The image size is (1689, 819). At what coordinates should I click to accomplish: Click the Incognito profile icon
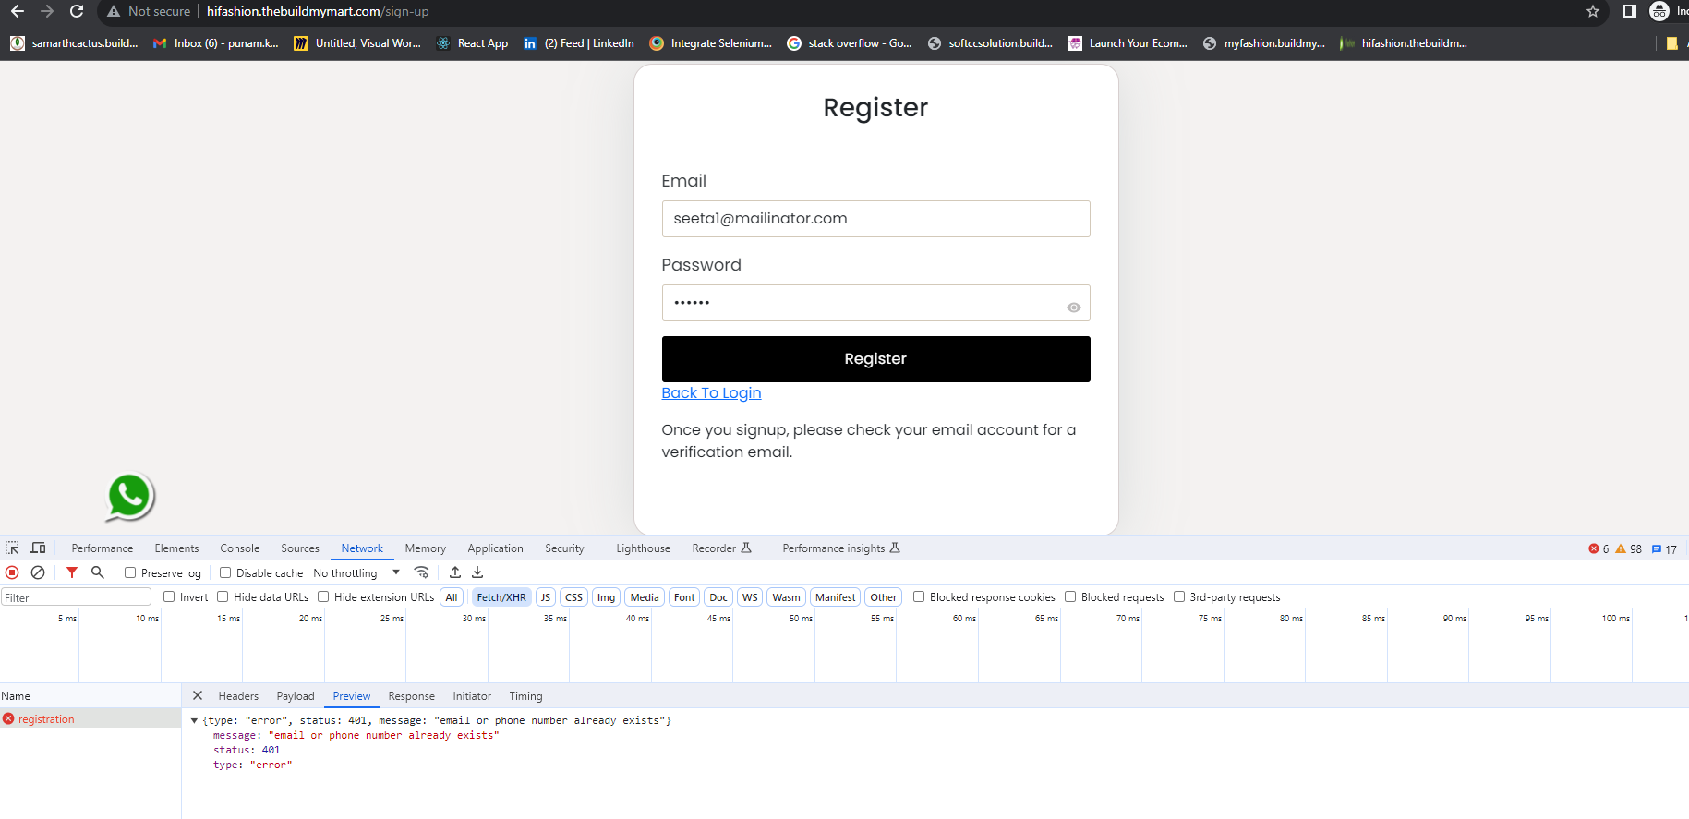click(x=1659, y=11)
